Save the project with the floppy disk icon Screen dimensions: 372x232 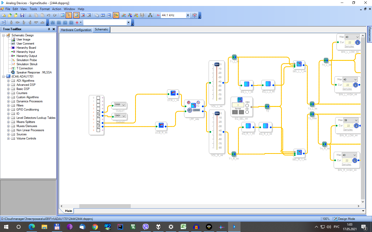(22, 15)
